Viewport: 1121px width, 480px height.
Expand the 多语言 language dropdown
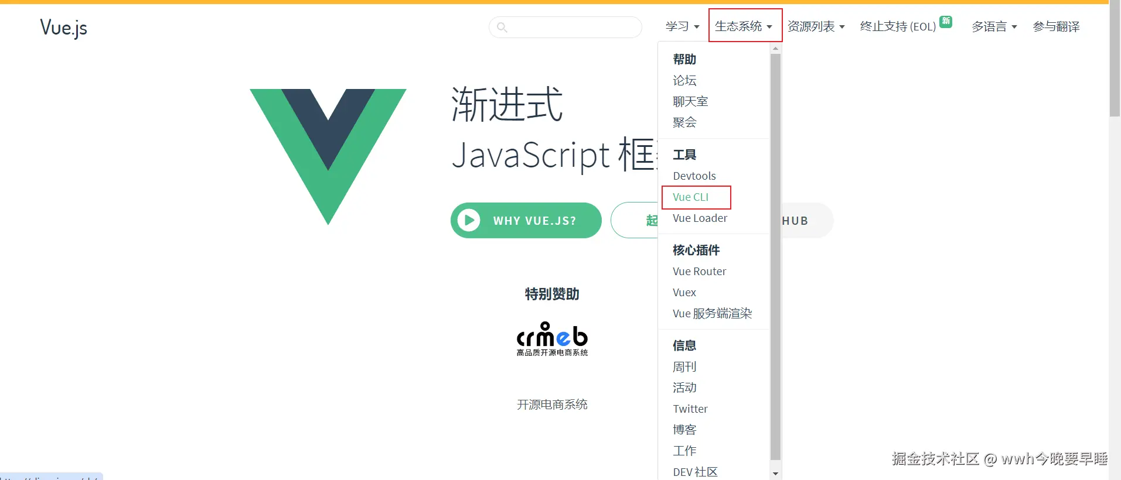994,26
